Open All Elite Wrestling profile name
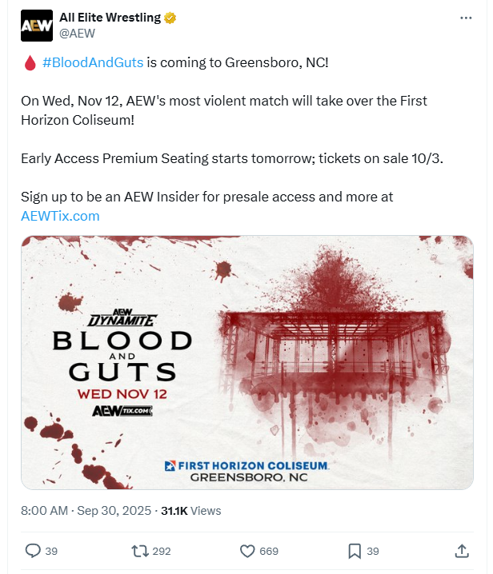Viewport: 493px width, 574px height. [110, 18]
